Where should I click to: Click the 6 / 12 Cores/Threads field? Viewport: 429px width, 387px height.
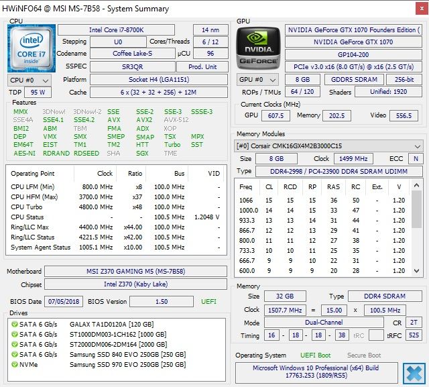pos(210,42)
